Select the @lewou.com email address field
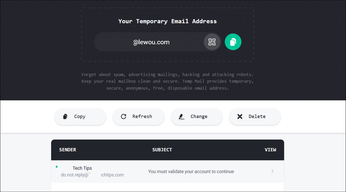Image resolution: width=346 pixels, height=192 pixels. (151, 42)
